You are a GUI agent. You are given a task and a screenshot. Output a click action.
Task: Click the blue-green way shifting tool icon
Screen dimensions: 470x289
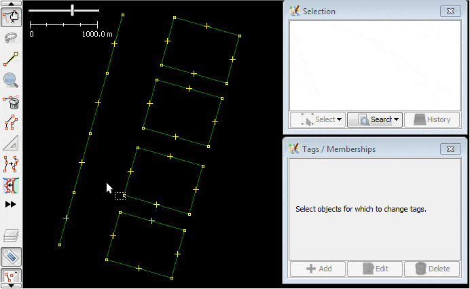point(11,185)
